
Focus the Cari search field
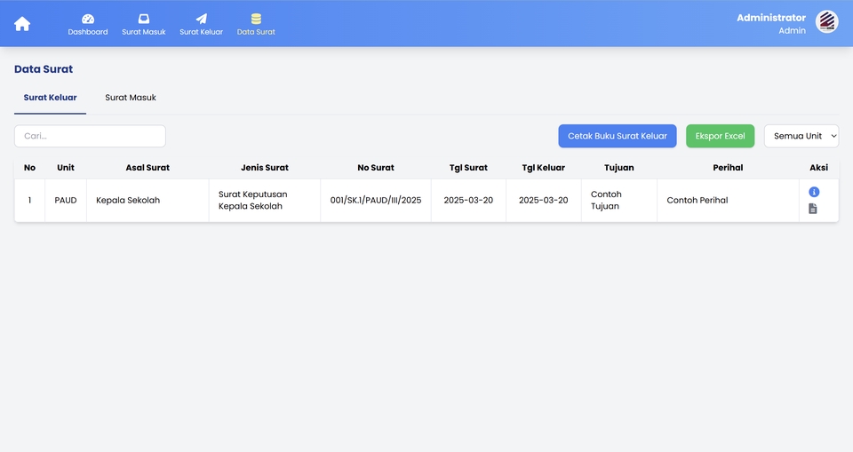pos(90,136)
